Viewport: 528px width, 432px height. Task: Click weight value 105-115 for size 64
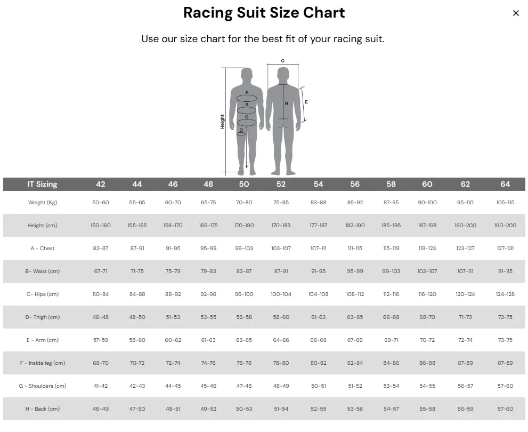pos(505,203)
